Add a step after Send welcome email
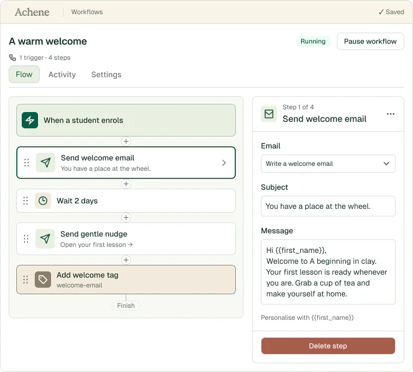 tap(126, 184)
